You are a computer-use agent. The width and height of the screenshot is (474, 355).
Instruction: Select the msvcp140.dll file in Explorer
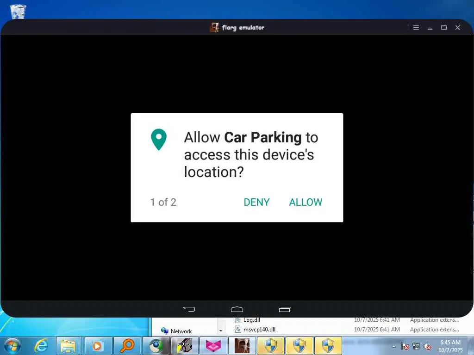[259, 329]
